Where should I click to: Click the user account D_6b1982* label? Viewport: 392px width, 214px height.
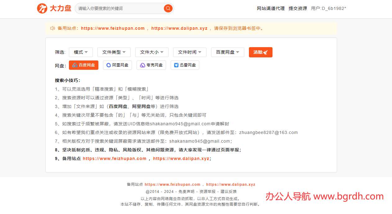[x=328, y=8]
